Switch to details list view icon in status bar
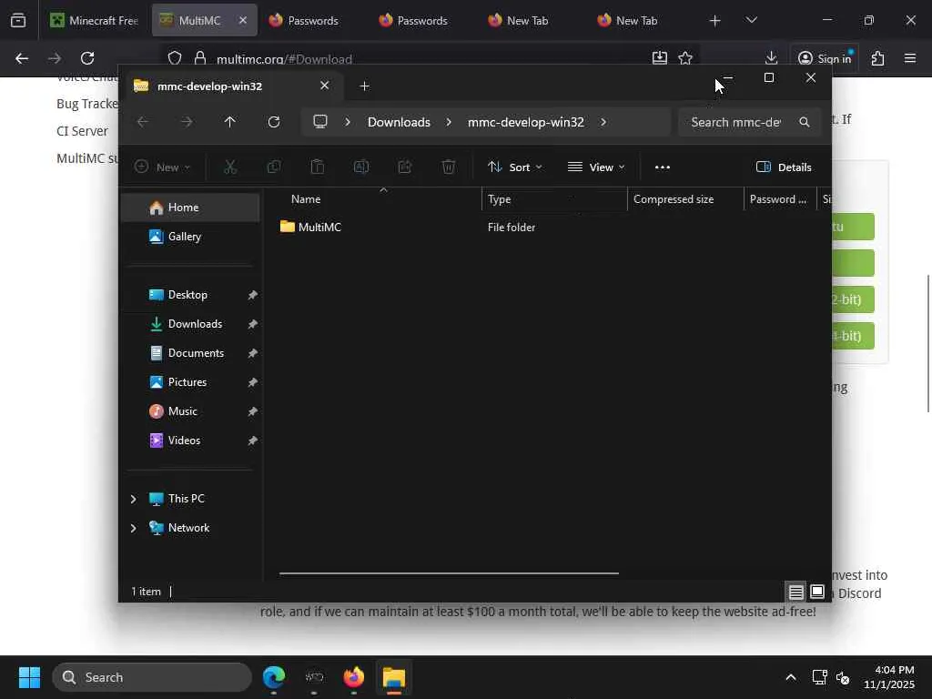The height and width of the screenshot is (699, 932). point(795,592)
